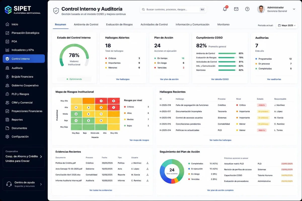Viewport: 302px width, 201px height.
Task: Switch to the Actividades de Control tab
Action: 154,25
